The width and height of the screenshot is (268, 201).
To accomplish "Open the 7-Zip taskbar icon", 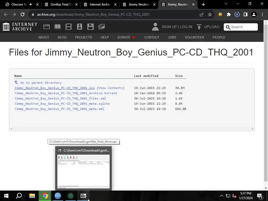I will (x=83, y=196).
